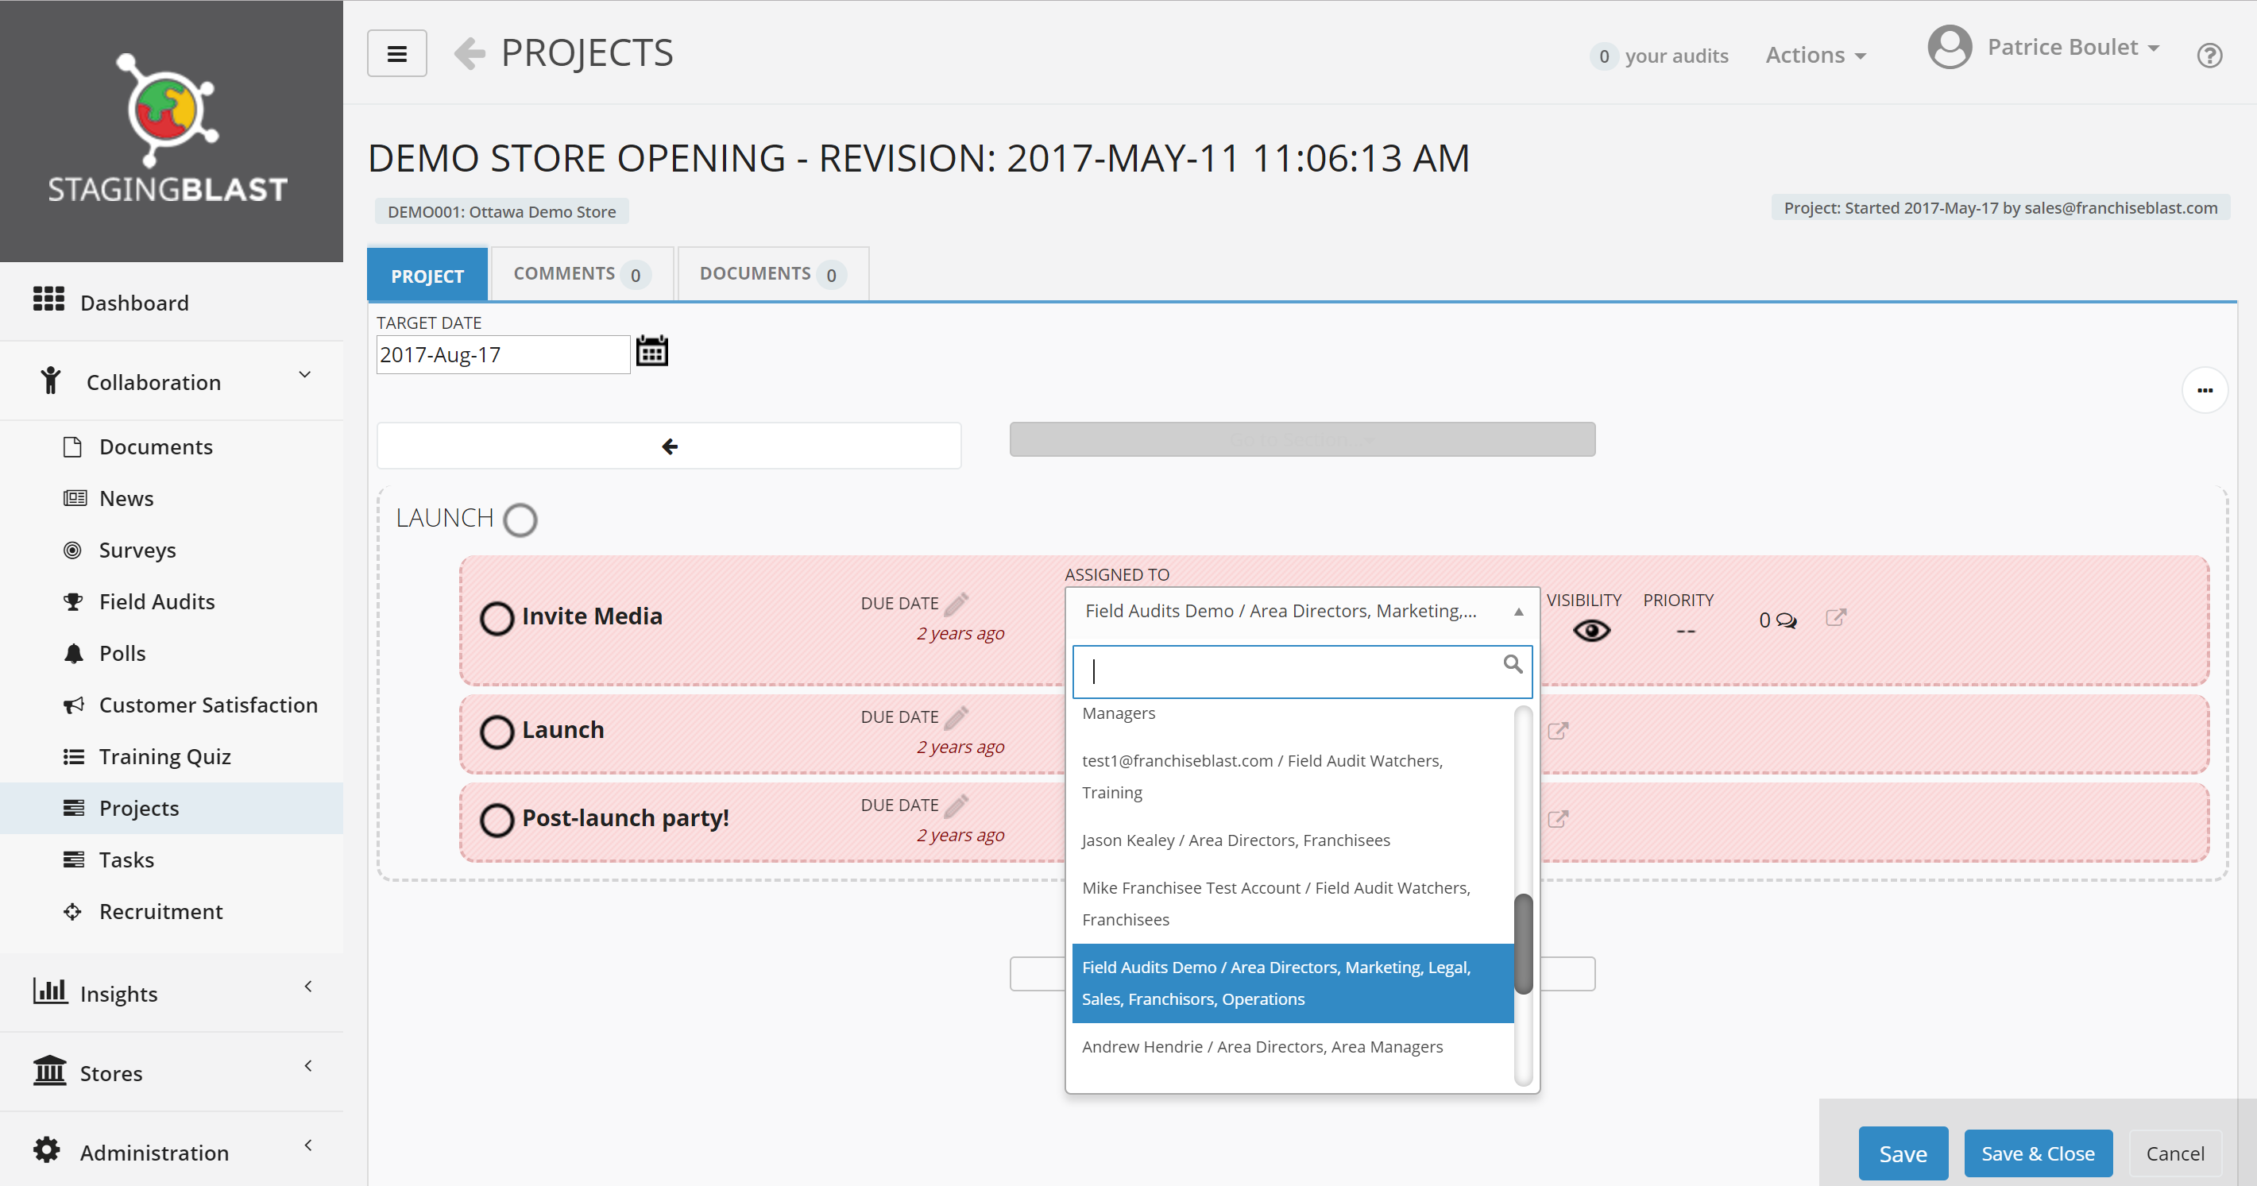Mark Invite Media task as complete
This screenshot has width=2257, height=1186.
point(497,617)
